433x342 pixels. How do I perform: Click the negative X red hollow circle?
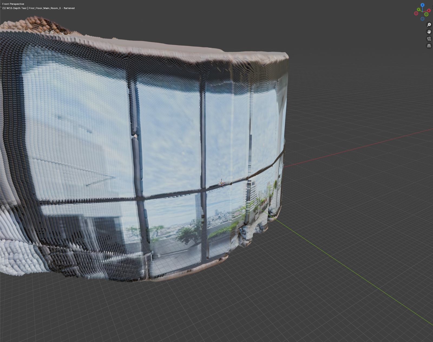[416, 13]
